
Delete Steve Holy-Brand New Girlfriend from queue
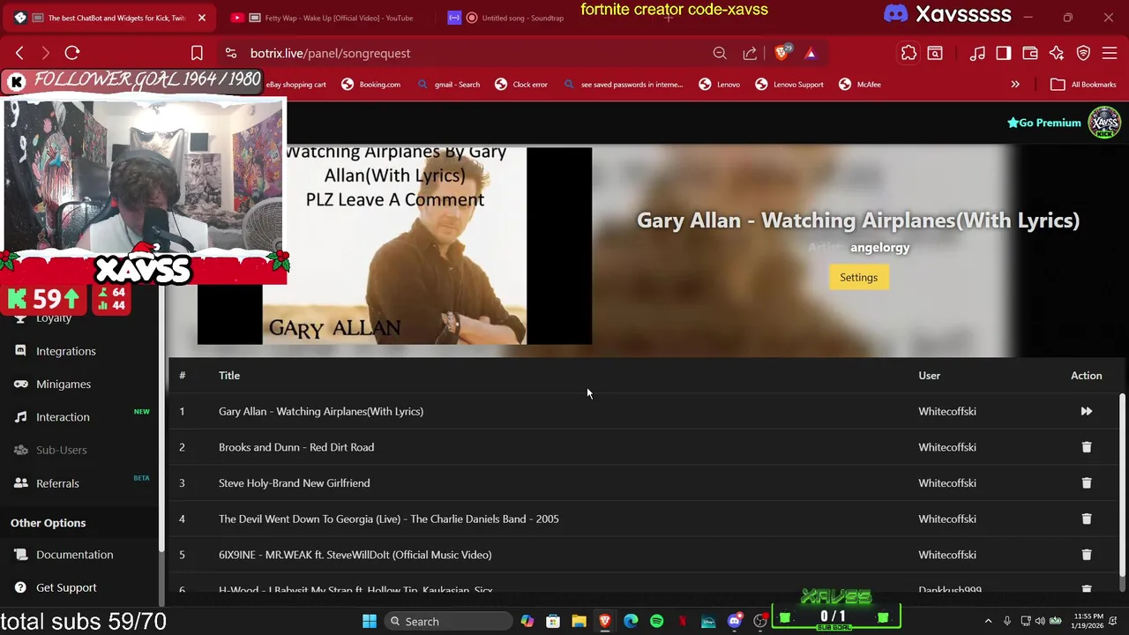pyautogui.click(x=1086, y=483)
